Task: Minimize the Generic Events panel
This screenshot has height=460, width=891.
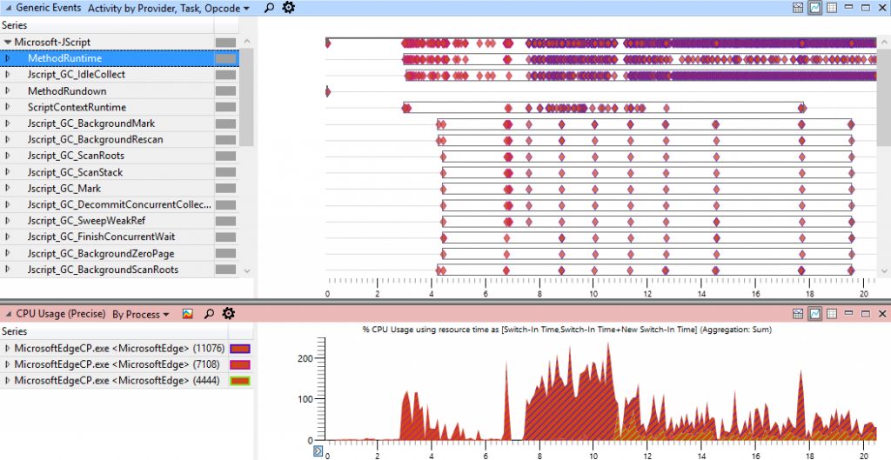Action: pos(848,7)
